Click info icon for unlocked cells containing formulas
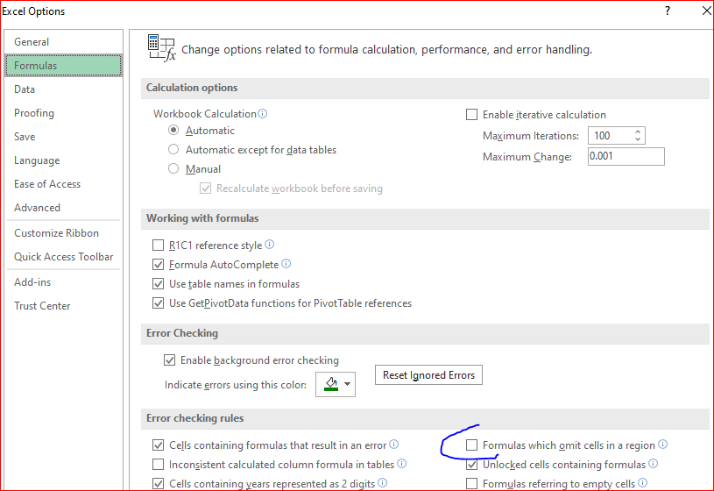 654,464
